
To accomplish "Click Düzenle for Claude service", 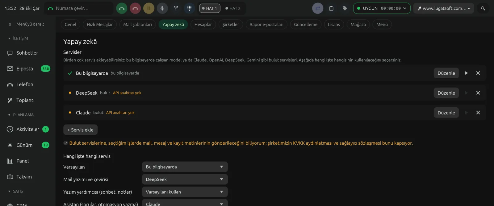I will click(446, 113).
